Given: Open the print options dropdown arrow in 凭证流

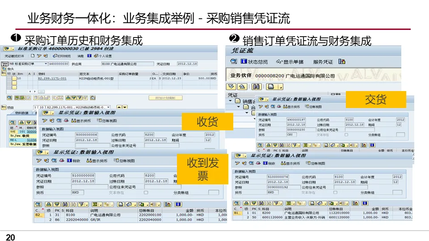Looking at the screenshot, I should (x=281, y=87).
